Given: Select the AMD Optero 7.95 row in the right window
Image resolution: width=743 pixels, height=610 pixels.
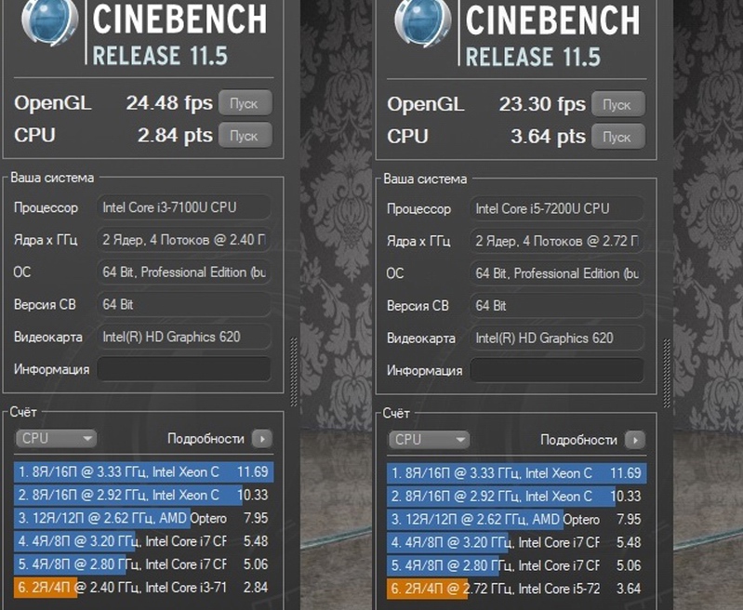Looking at the screenshot, I should coord(516,520).
